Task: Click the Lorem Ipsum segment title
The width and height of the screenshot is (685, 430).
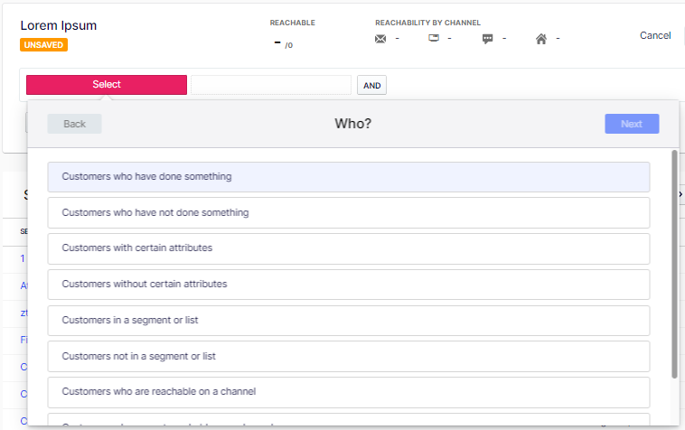Action: tap(59, 26)
